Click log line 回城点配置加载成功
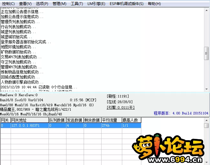210x165 pixels. (x=20, y=77)
